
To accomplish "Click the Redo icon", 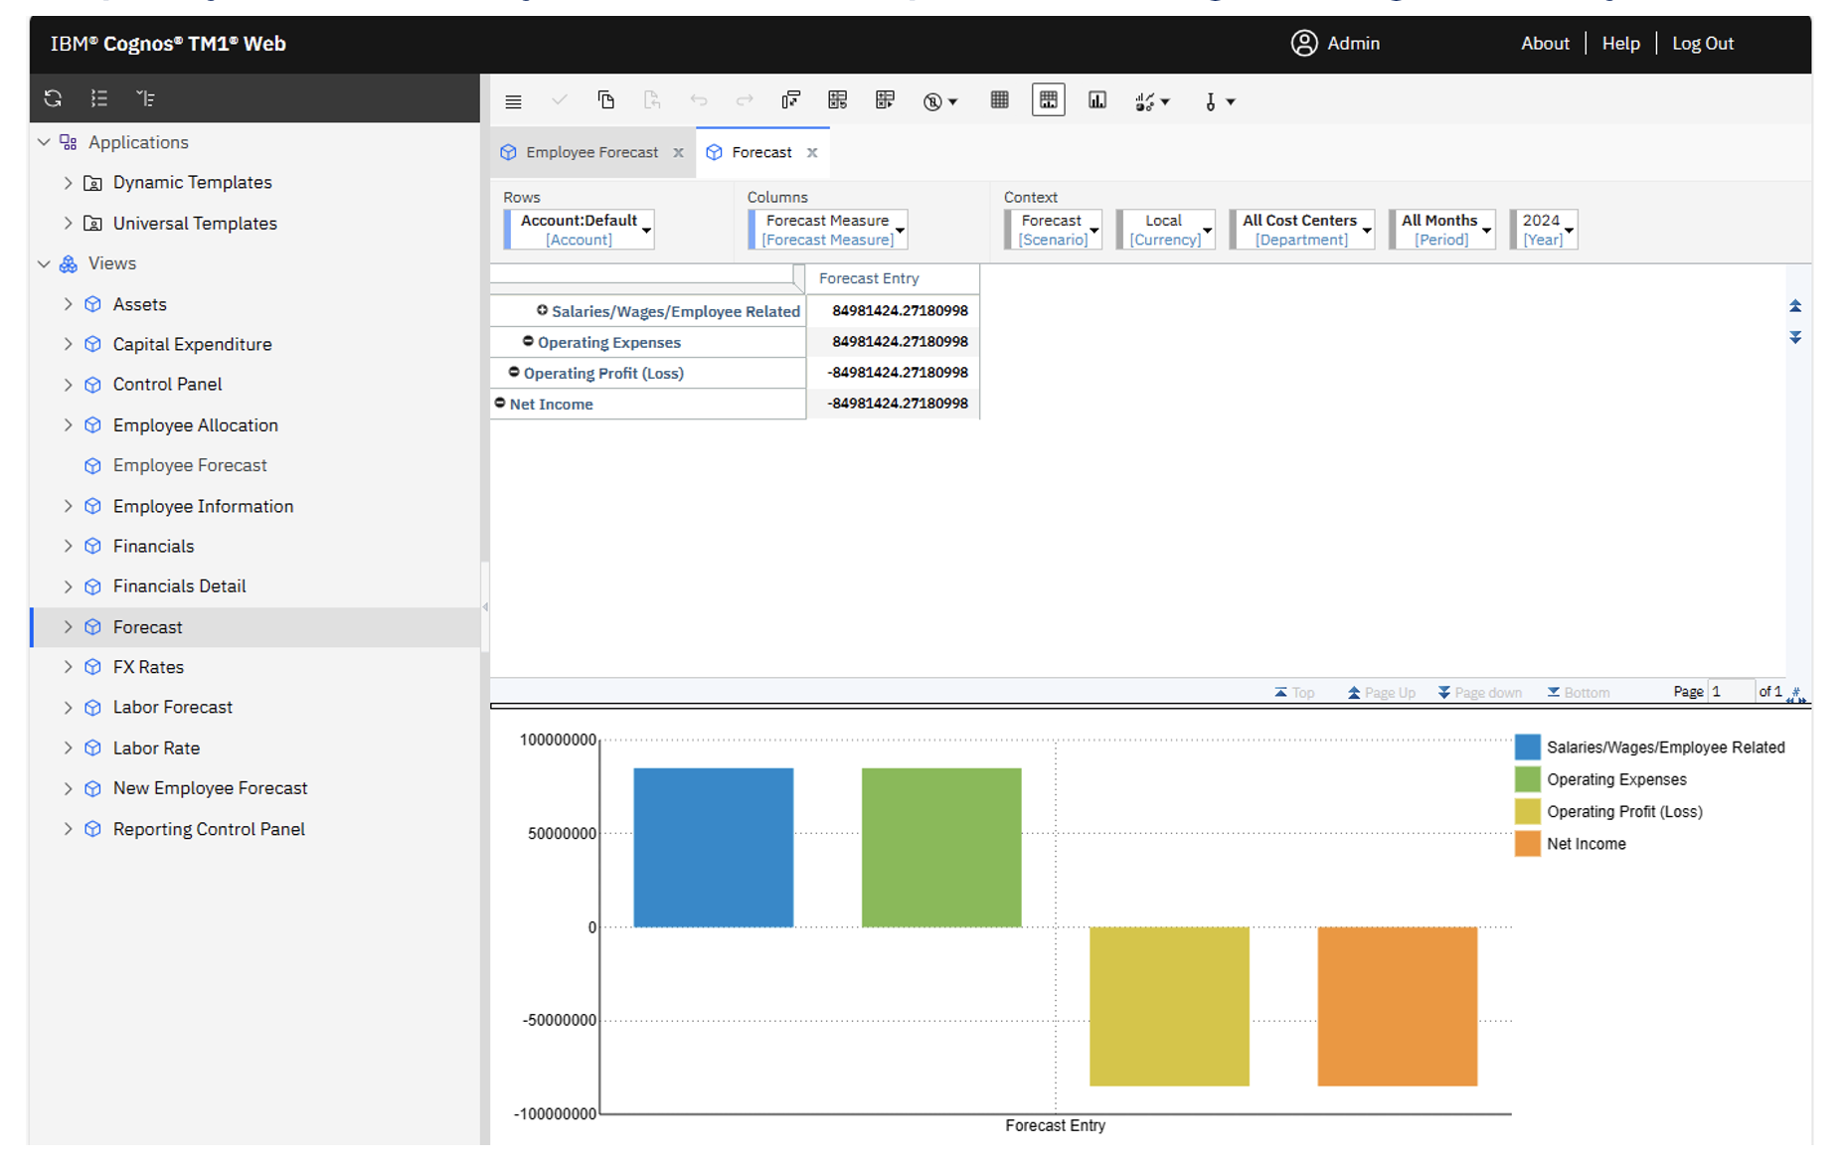I will click(x=745, y=99).
